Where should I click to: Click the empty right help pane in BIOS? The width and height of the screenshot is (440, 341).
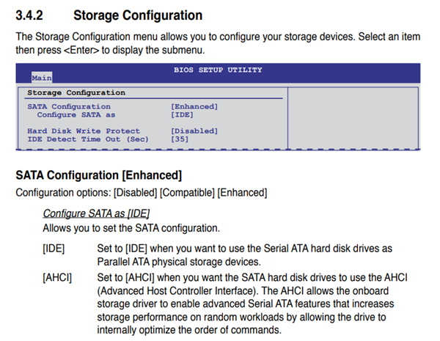[x=353, y=117]
